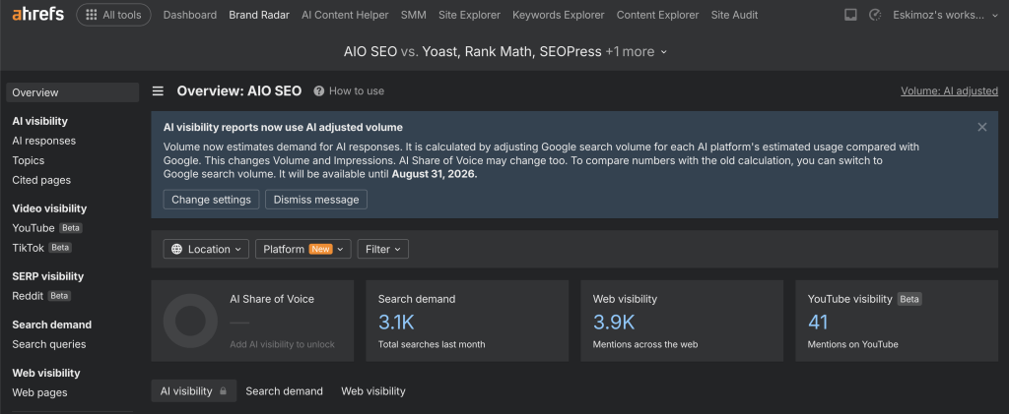Open Web pages in sidebar
The image size is (1009, 414).
pyautogui.click(x=39, y=392)
